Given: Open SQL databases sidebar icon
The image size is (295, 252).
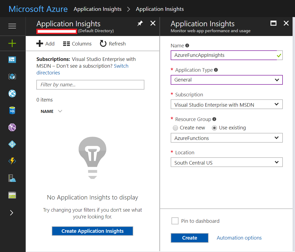Looking at the screenshot, I should [x=12, y=110].
